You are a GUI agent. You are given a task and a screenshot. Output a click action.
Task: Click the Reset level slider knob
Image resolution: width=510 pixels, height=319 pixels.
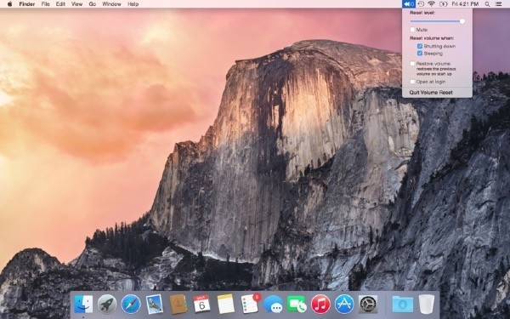click(462, 21)
